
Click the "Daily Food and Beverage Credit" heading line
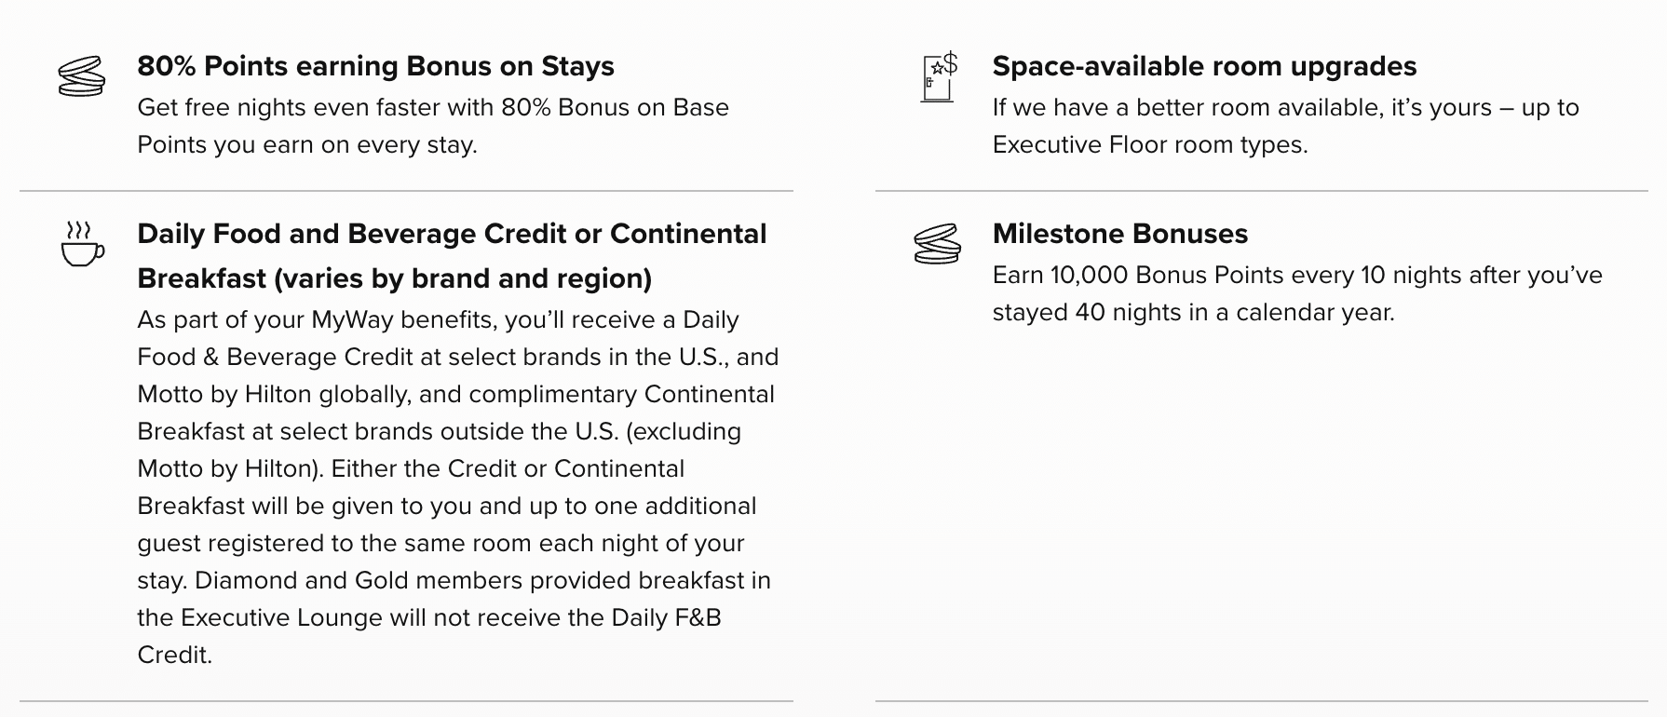click(452, 234)
